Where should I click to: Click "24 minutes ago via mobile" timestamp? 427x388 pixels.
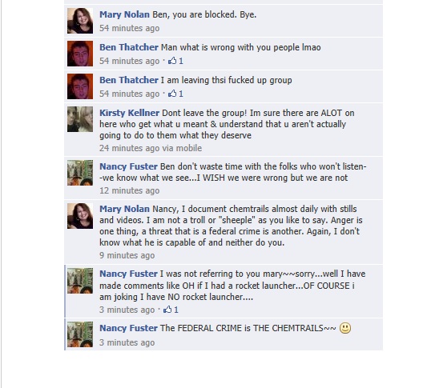pos(151,148)
